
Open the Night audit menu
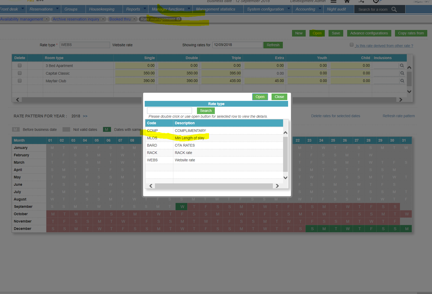click(336, 9)
